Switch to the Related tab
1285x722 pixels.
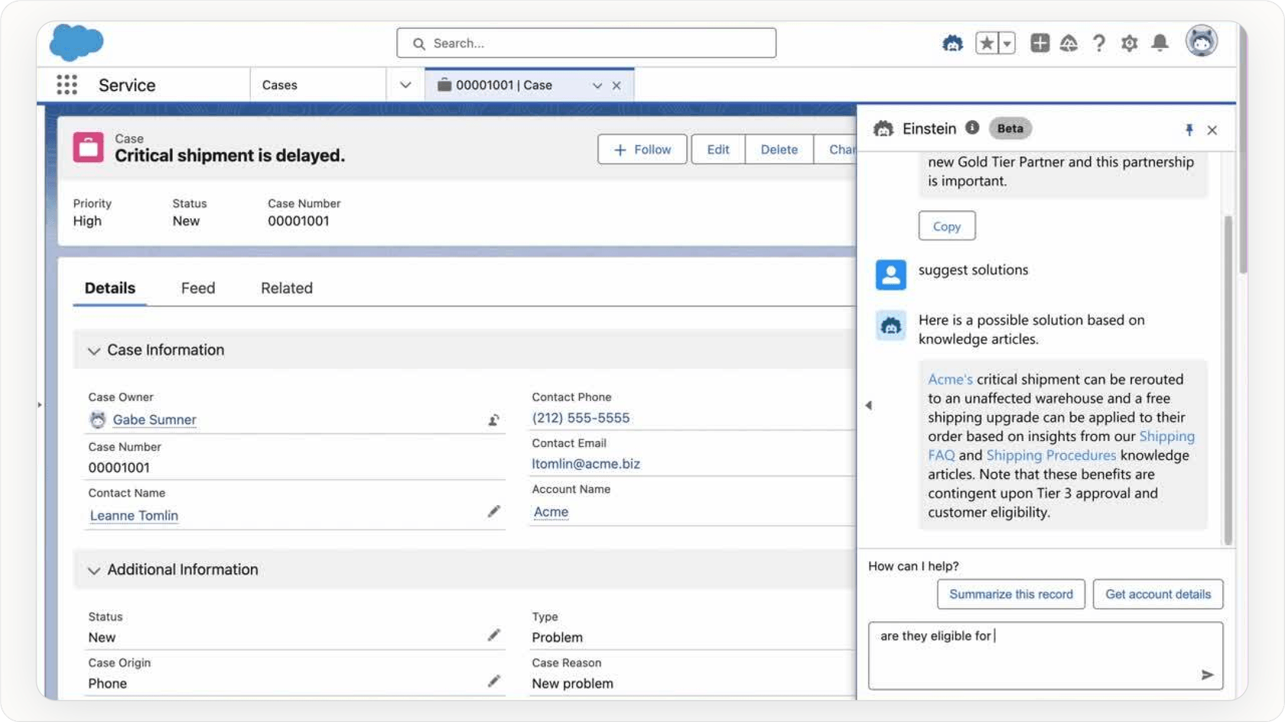point(286,288)
